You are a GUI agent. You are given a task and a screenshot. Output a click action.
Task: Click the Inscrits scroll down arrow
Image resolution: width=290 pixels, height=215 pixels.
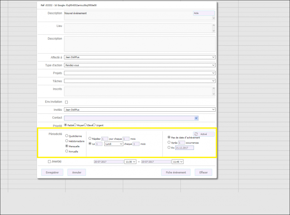click(x=214, y=94)
